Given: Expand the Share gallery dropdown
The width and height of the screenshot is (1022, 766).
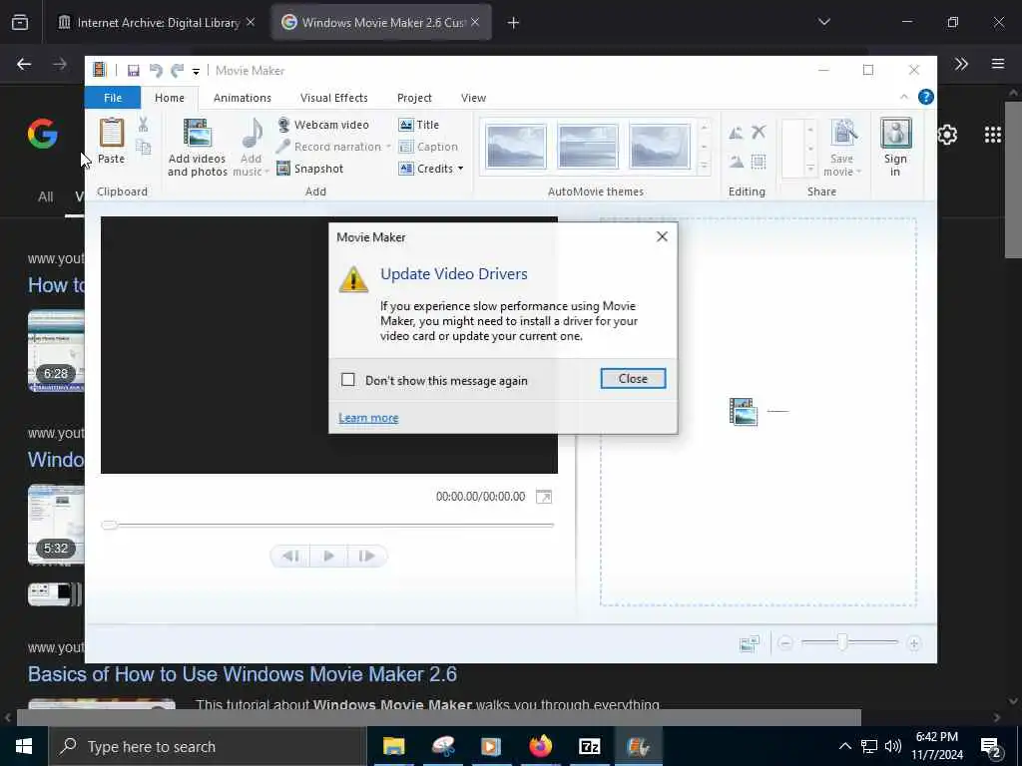Looking at the screenshot, I should coord(810,168).
